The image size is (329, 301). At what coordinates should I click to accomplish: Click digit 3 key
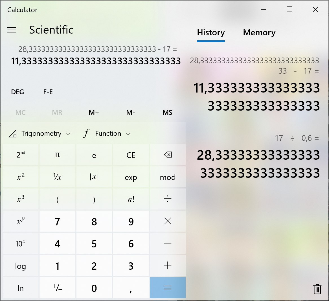pos(131,265)
